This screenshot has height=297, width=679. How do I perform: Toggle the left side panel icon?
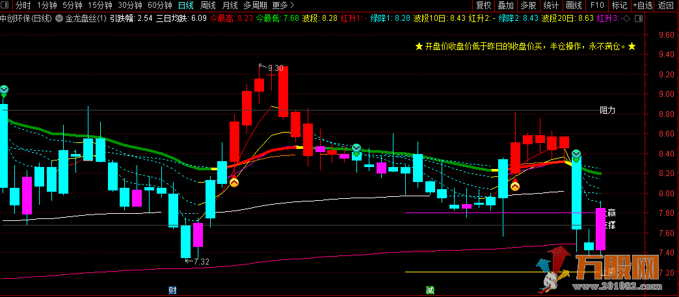click(6, 6)
